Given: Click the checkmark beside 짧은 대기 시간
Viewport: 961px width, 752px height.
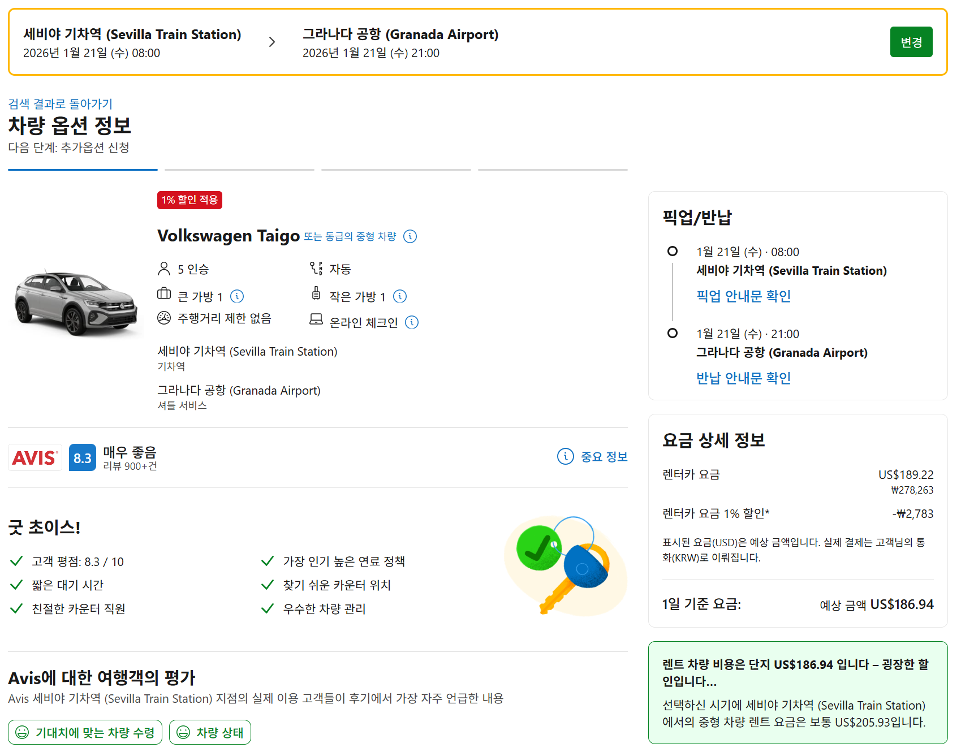Looking at the screenshot, I should pyautogui.click(x=16, y=585).
